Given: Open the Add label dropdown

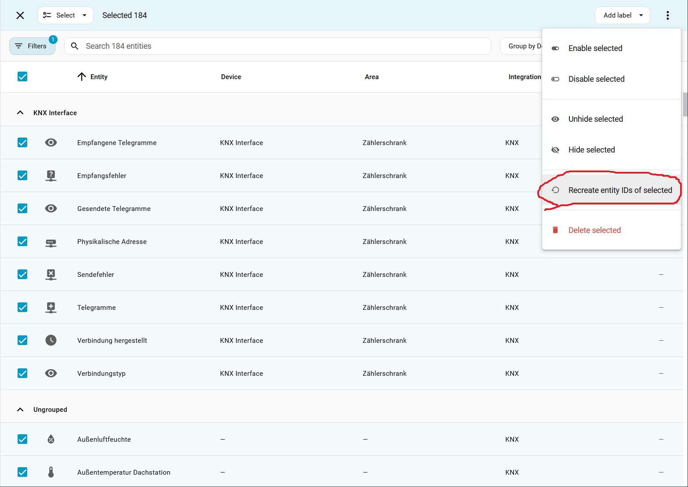Looking at the screenshot, I should pyautogui.click(x=622, y=15).
